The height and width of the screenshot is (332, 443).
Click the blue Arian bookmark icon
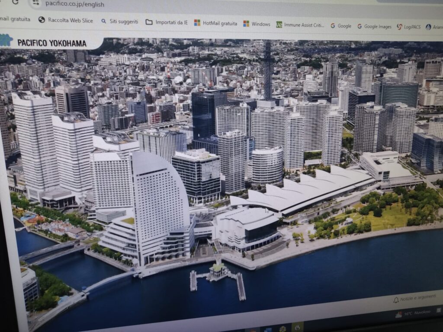tap(428, 27)
